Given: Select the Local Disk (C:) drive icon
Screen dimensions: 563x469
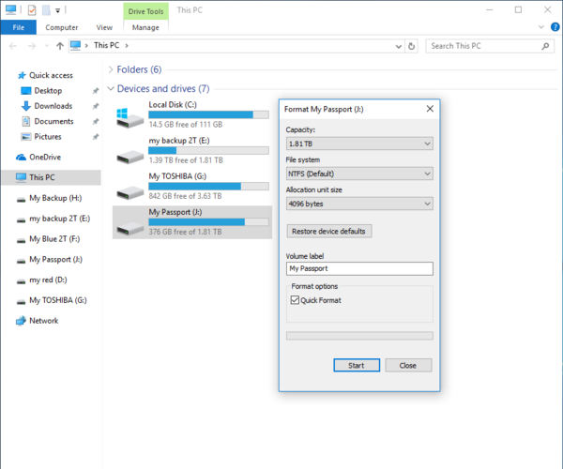Looking at the screenshot, I should pyautogui.click(x=130, y=117).
